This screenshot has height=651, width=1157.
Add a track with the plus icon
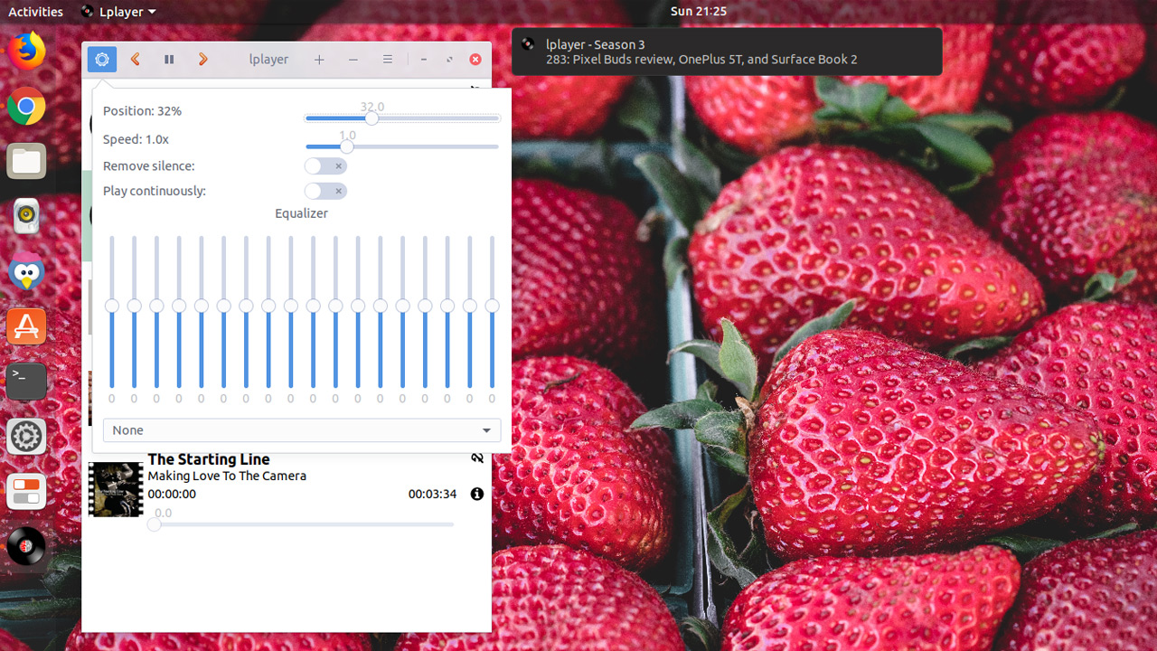[x=319, y=60]
